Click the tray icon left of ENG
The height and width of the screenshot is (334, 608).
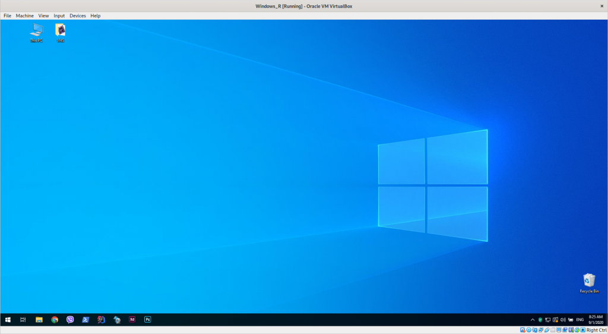[571, 320]
